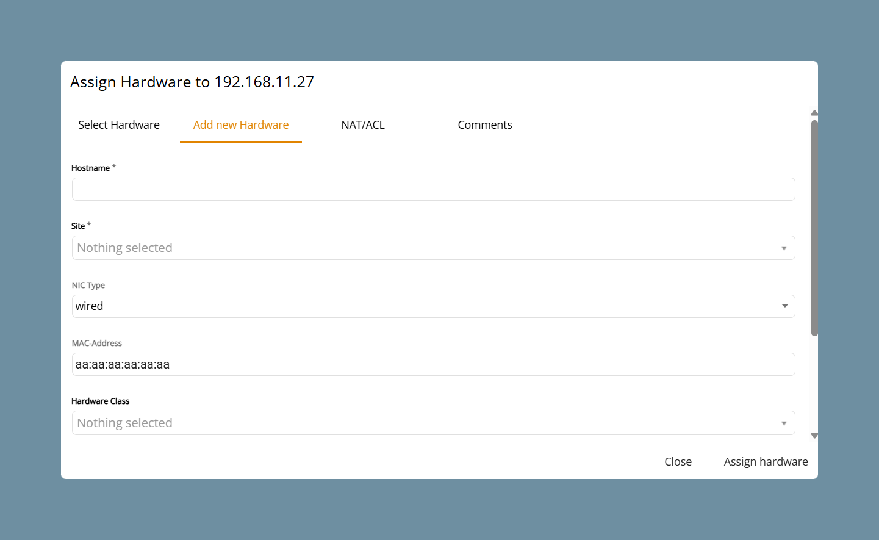The image size is (879, 540).
Task: Click the 'MAC-Address' label
Action: [x=97, y=343]
